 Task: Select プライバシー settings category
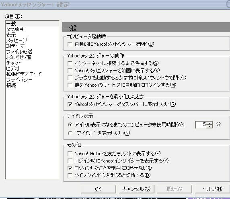[x=19, y=80]
